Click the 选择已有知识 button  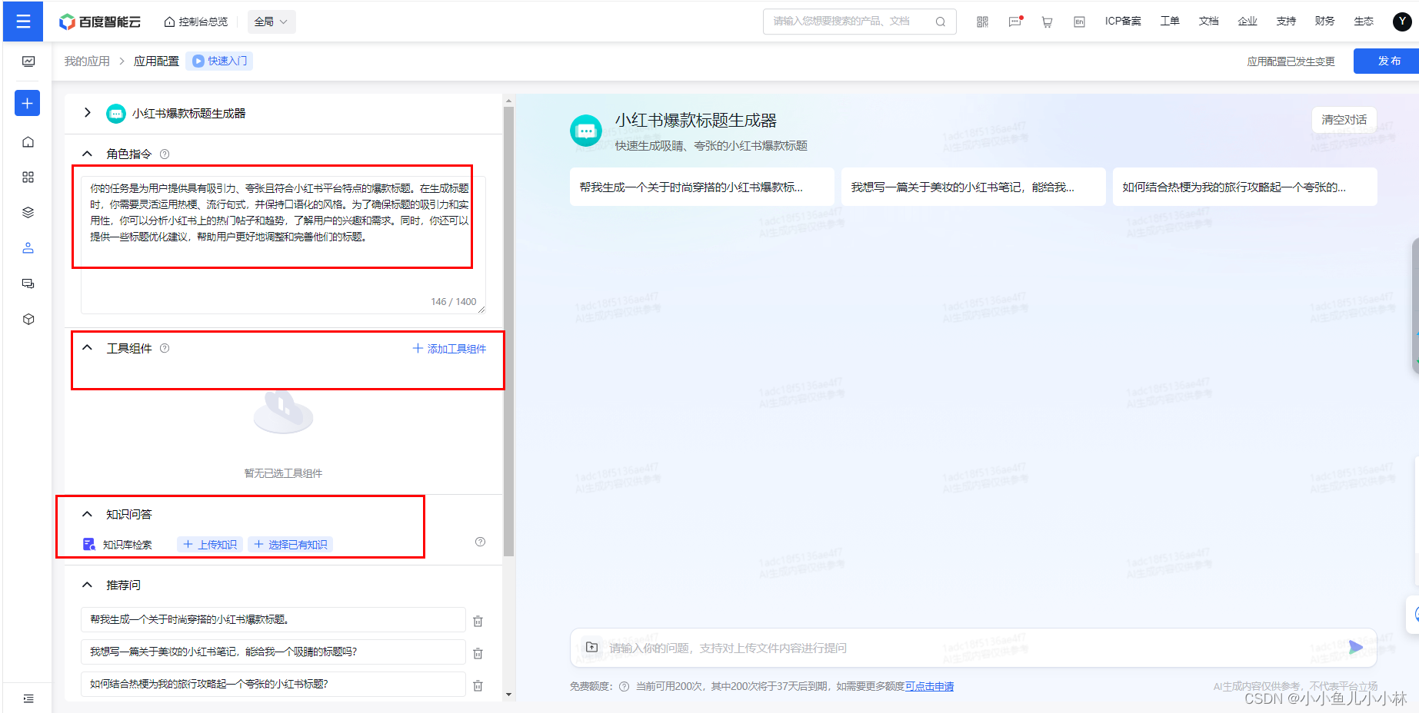291,545
